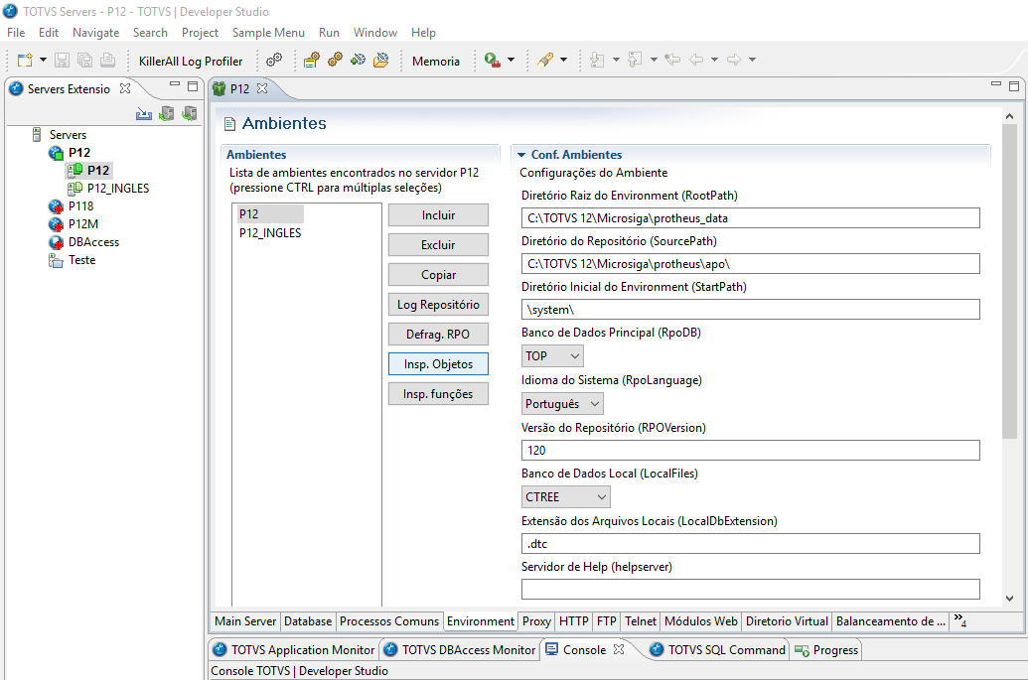Click the New wizard toolbar icon
Screen dimensions: 1028x680
click(x=24, y=61)
